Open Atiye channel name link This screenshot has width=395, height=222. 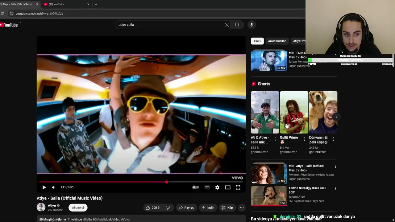coord(52,206)
